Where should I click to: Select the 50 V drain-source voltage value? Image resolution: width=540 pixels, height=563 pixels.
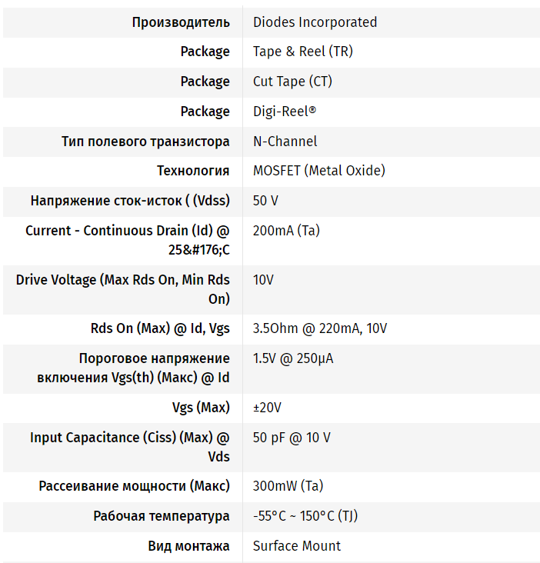[x=265, y=201]
